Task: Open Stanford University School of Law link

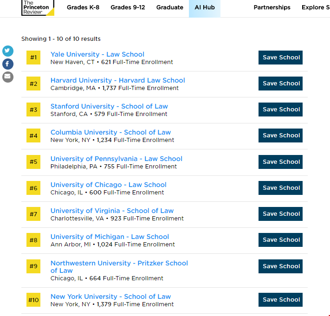Action: coord(109,106)
